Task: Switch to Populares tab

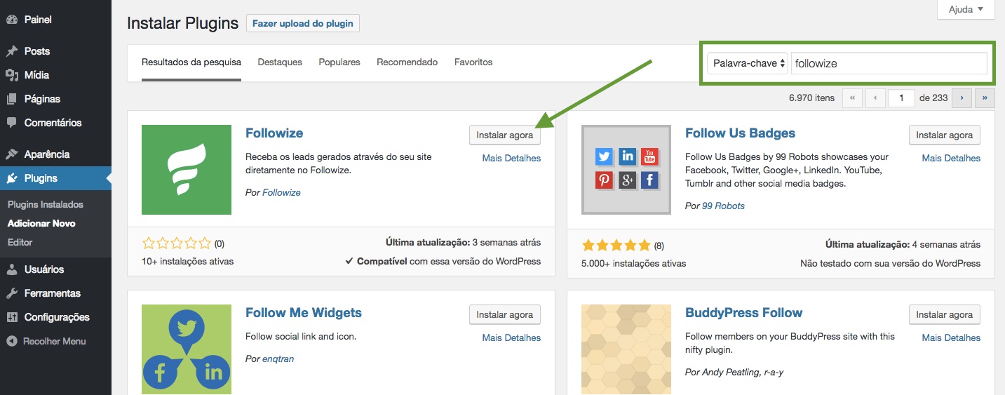Action: 339,62
